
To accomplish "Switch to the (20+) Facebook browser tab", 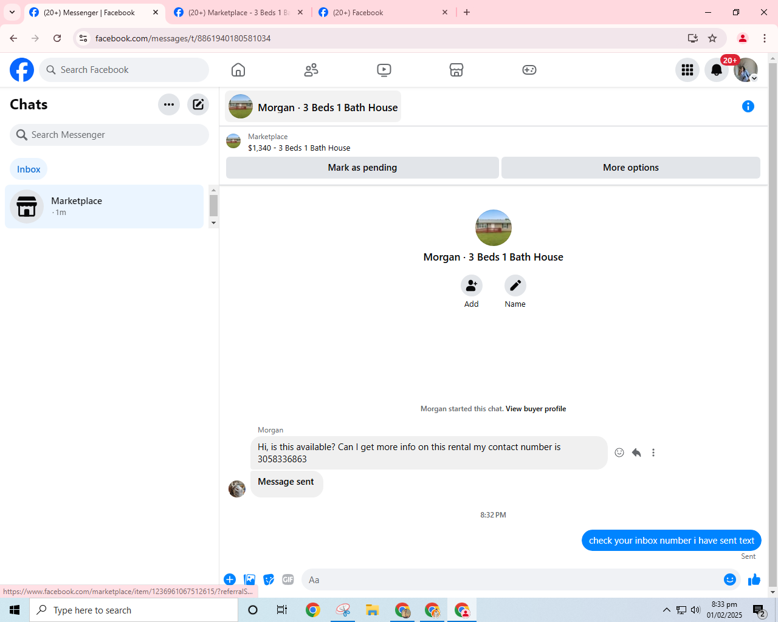I will [x=383, y=12].
